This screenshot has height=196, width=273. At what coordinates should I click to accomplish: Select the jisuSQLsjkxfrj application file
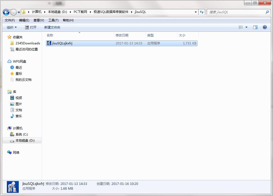tap(121, 43)
